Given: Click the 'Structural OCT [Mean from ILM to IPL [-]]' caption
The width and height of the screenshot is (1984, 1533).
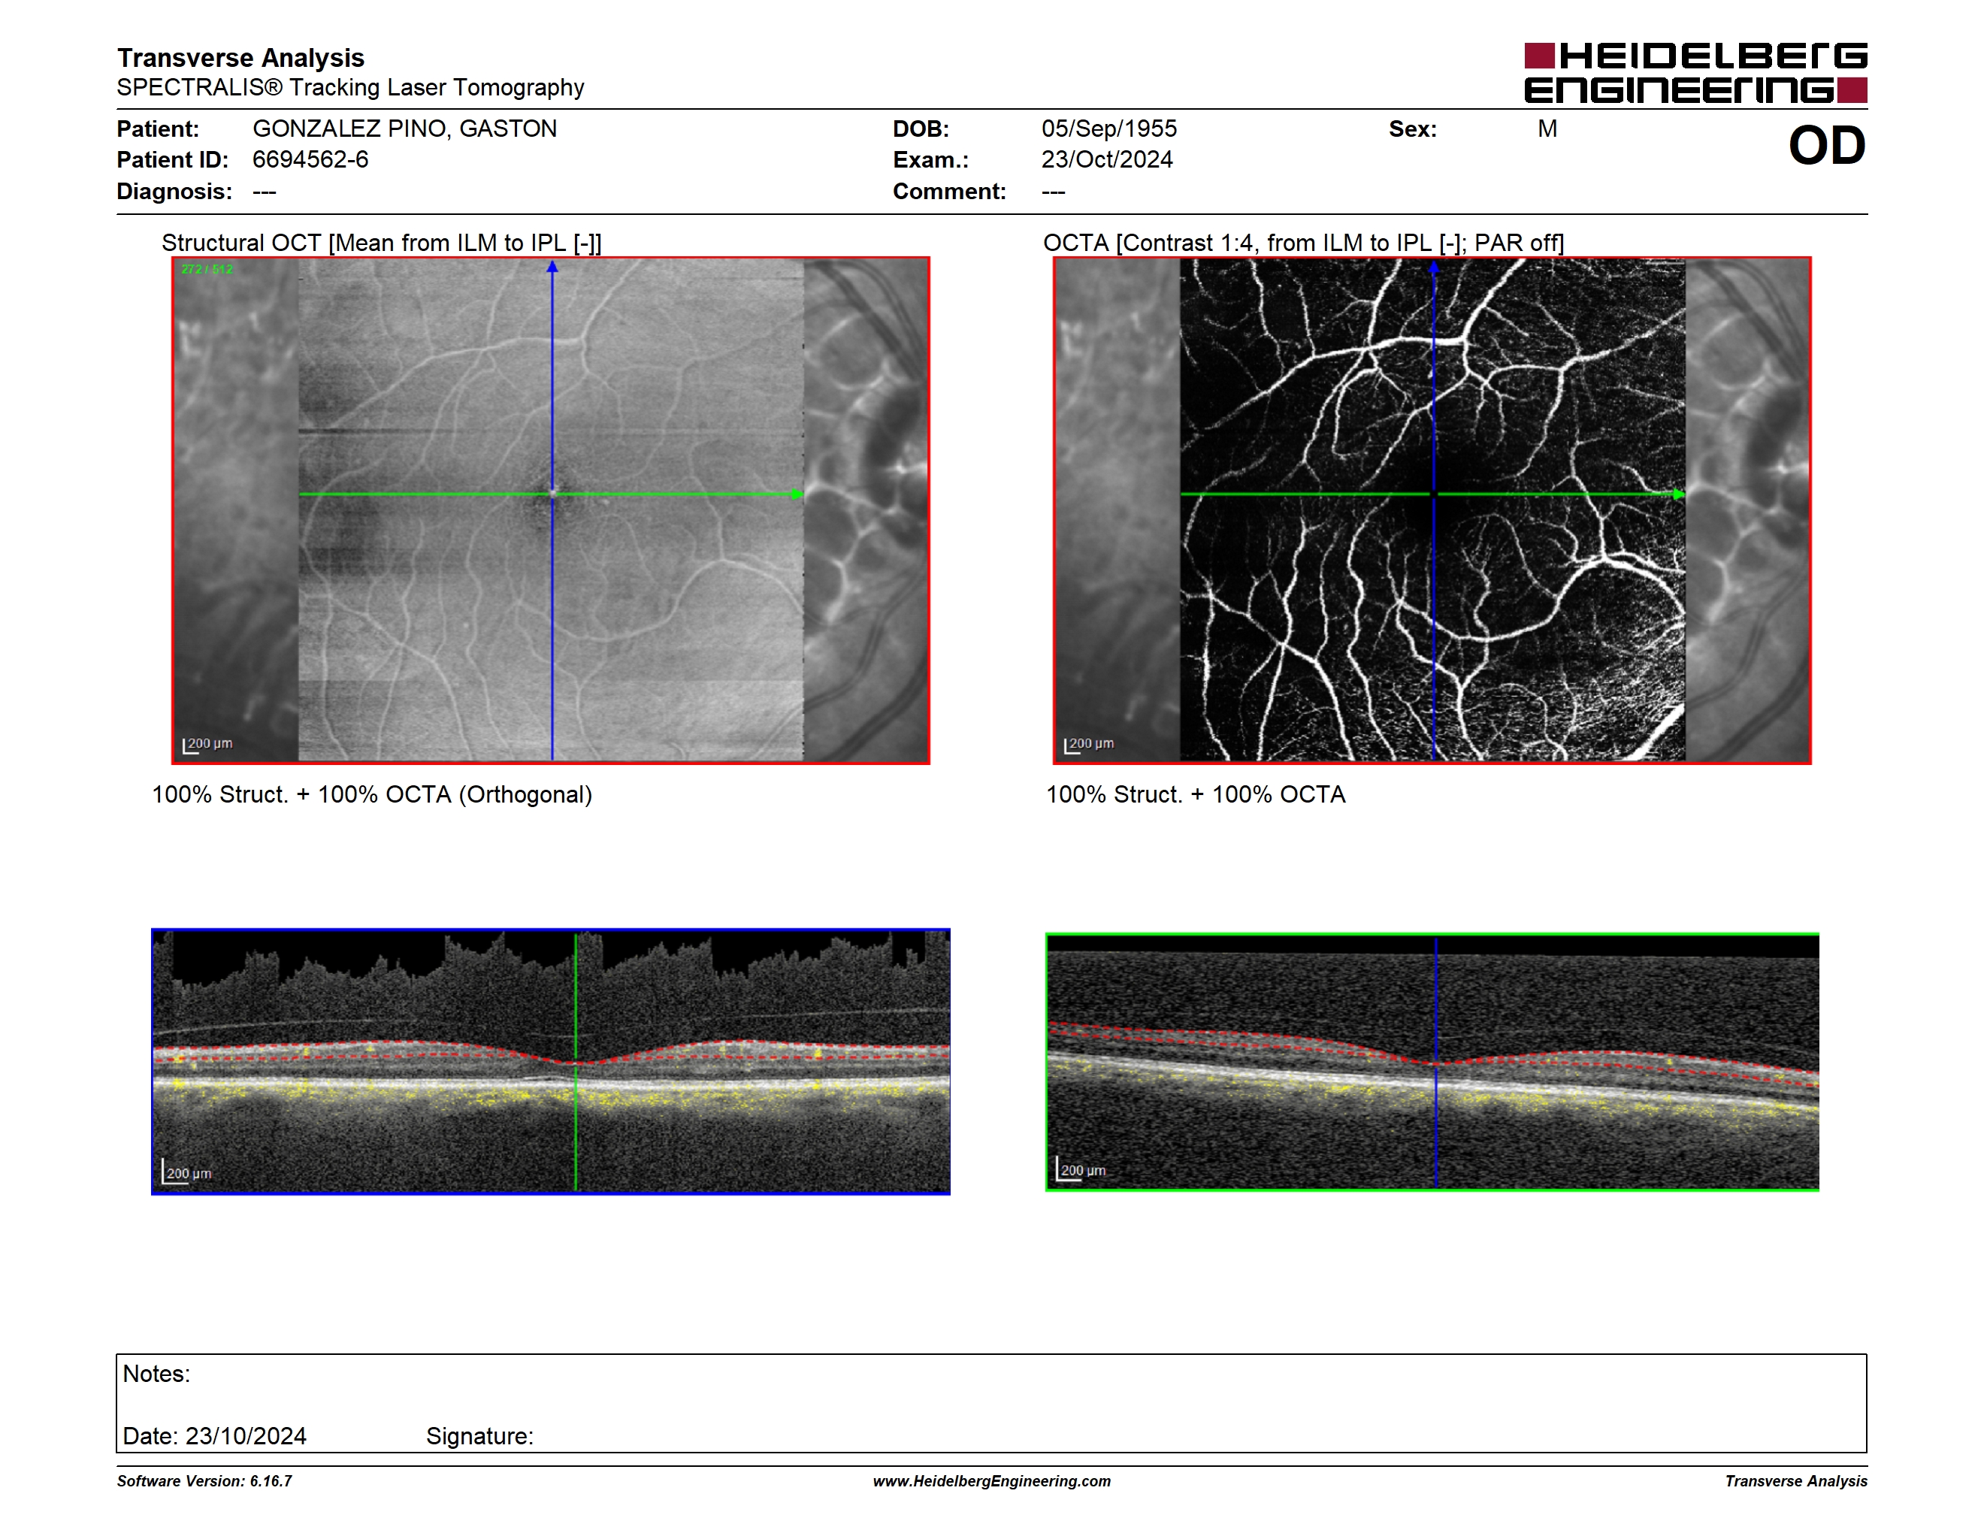Looking at the screenshot, I should point(382,243).
